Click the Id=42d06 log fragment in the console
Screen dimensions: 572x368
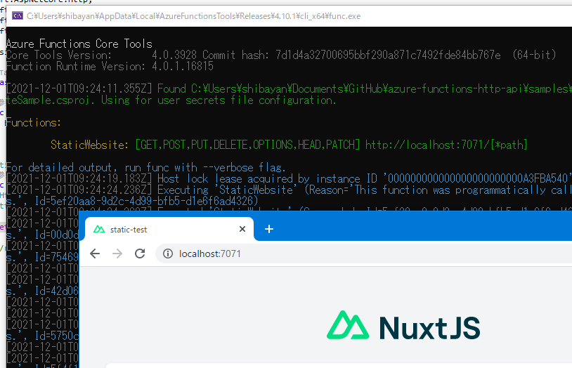click(x=56, y=291)
